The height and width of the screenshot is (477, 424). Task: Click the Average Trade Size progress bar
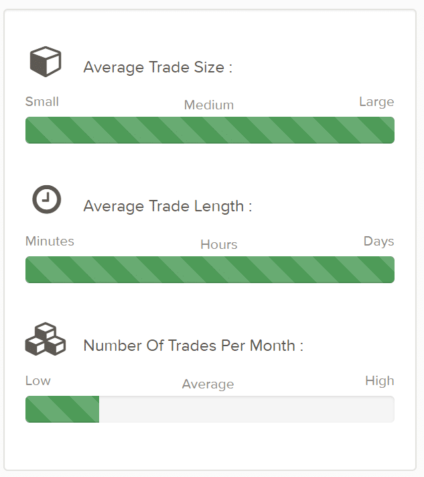click(210, 130)
